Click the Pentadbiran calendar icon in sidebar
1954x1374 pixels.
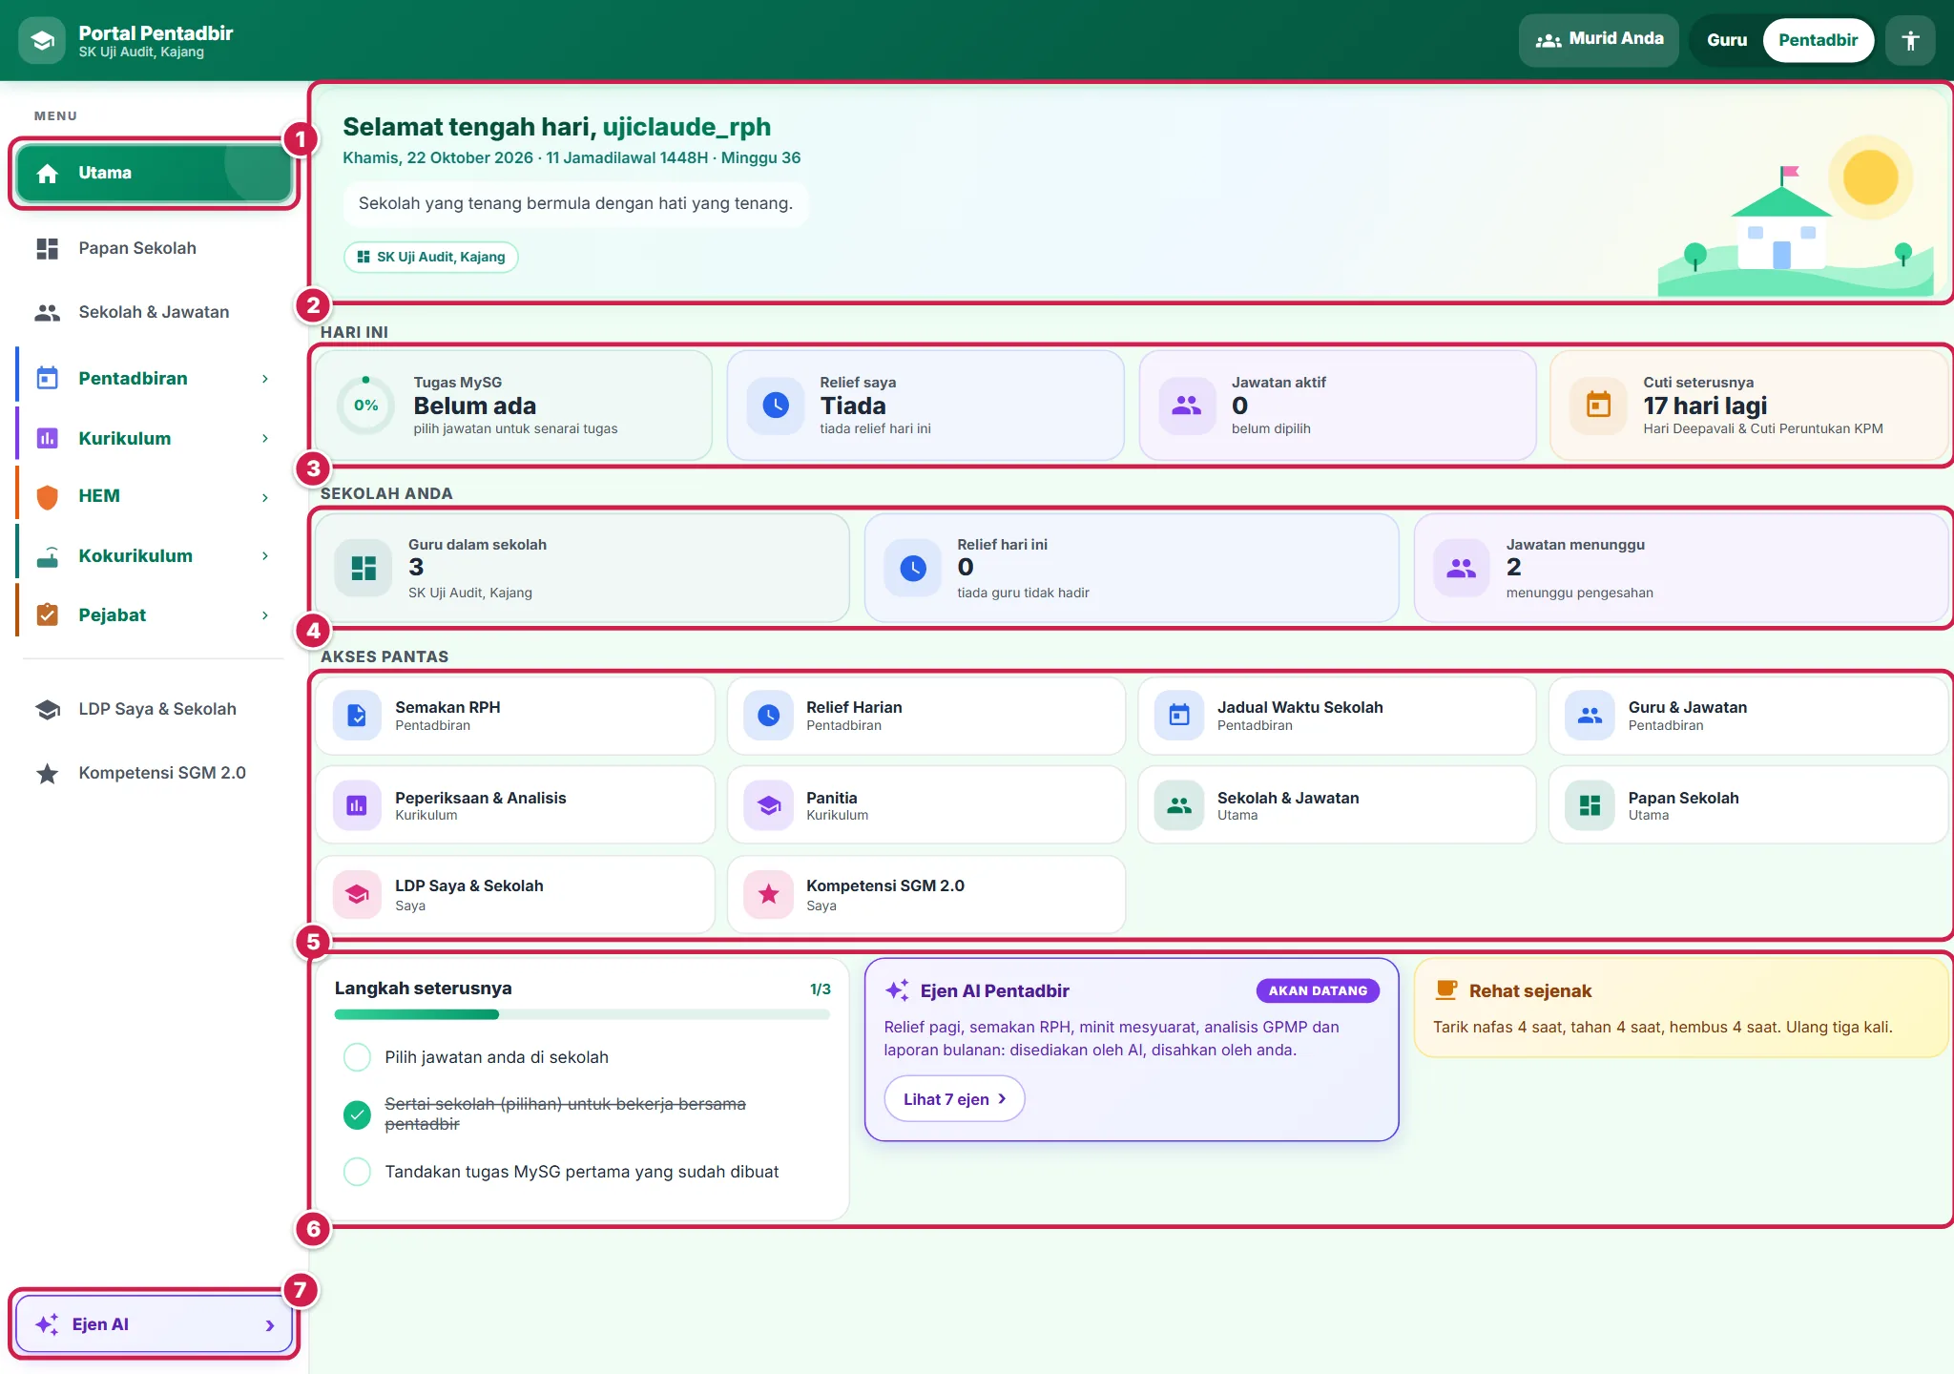point(48,378)
